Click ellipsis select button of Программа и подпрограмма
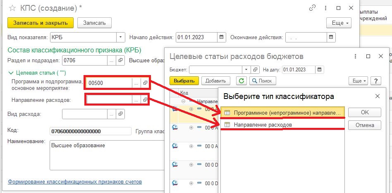 coord(136,84)
